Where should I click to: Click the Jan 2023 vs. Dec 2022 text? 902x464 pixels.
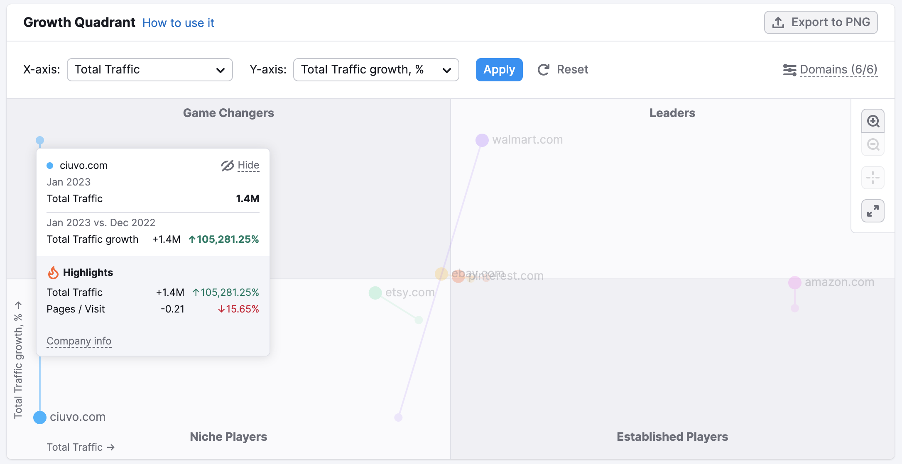pos(101,223)
